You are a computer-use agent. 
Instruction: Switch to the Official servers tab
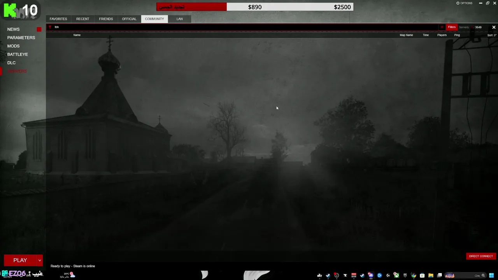click(129, 19)
